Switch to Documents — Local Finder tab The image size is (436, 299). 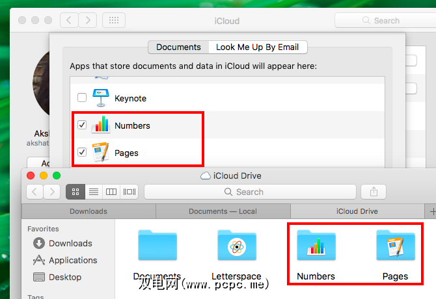tap(223, 211)
